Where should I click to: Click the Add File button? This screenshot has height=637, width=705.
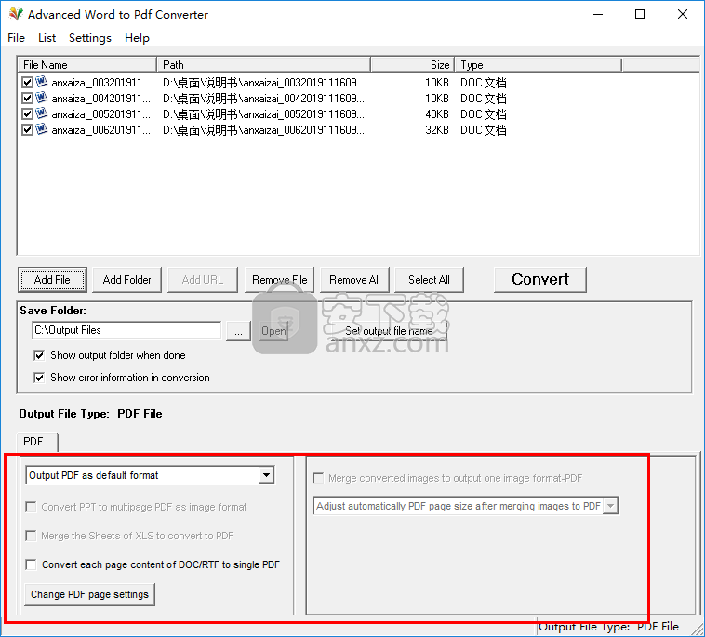point(52,280)
